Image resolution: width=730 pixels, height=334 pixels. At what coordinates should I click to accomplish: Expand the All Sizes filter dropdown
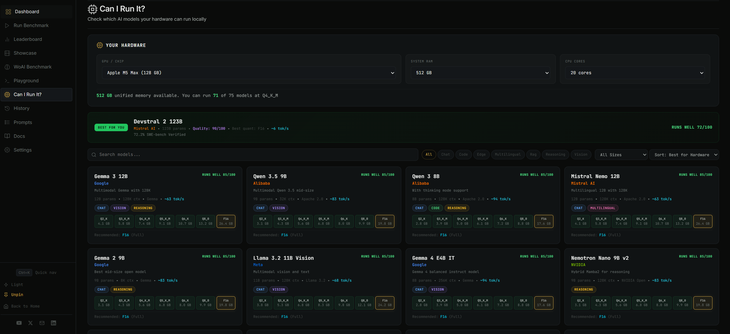coord(621,155)
